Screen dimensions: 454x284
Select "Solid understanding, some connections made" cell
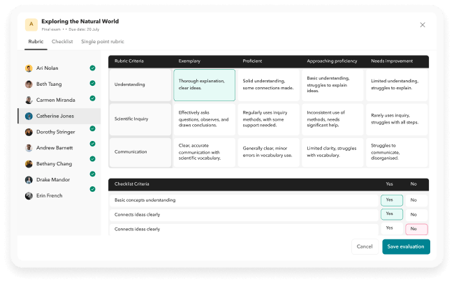click(268, 85)
